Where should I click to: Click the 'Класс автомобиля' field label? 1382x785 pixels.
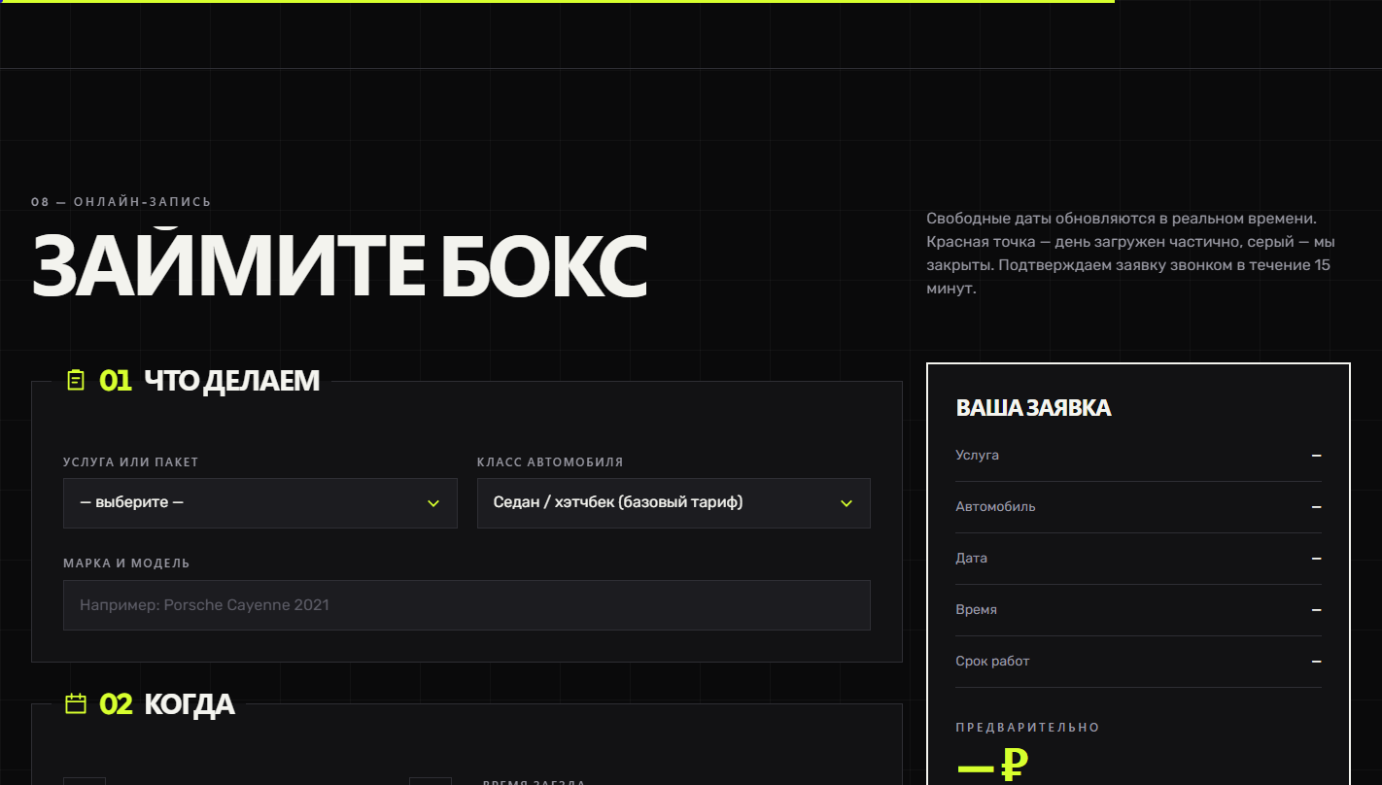[x=550, y=462]
